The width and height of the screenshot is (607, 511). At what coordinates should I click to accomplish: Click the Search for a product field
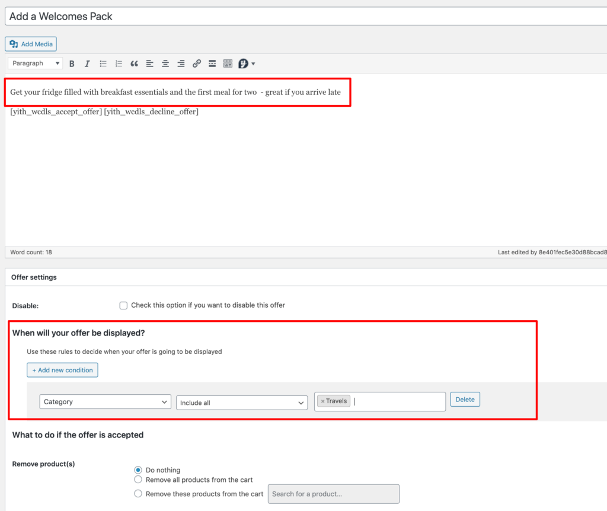click(x=334, y=494)
